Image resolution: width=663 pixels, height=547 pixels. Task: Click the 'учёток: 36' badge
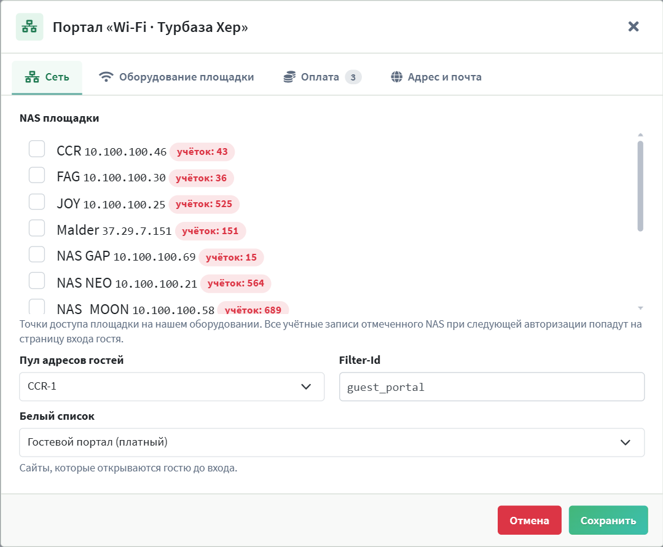pyautogui.click(x=202, y=178)
